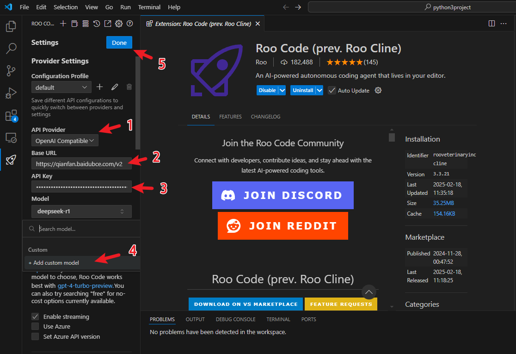This screenshot has height=354, width=516.
Task: Switch to the TERMINAL panel tab
Action: (x=278, y=319)
